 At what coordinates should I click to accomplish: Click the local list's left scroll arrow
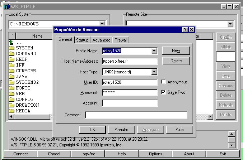[x=11, y=117]
